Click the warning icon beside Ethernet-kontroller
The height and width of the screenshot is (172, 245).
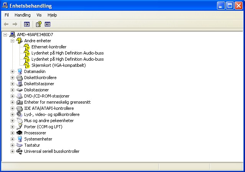click(x=27, y=47)
